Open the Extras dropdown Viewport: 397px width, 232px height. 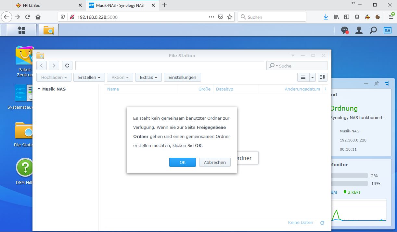pyautogui.click(x=148, y=77)
